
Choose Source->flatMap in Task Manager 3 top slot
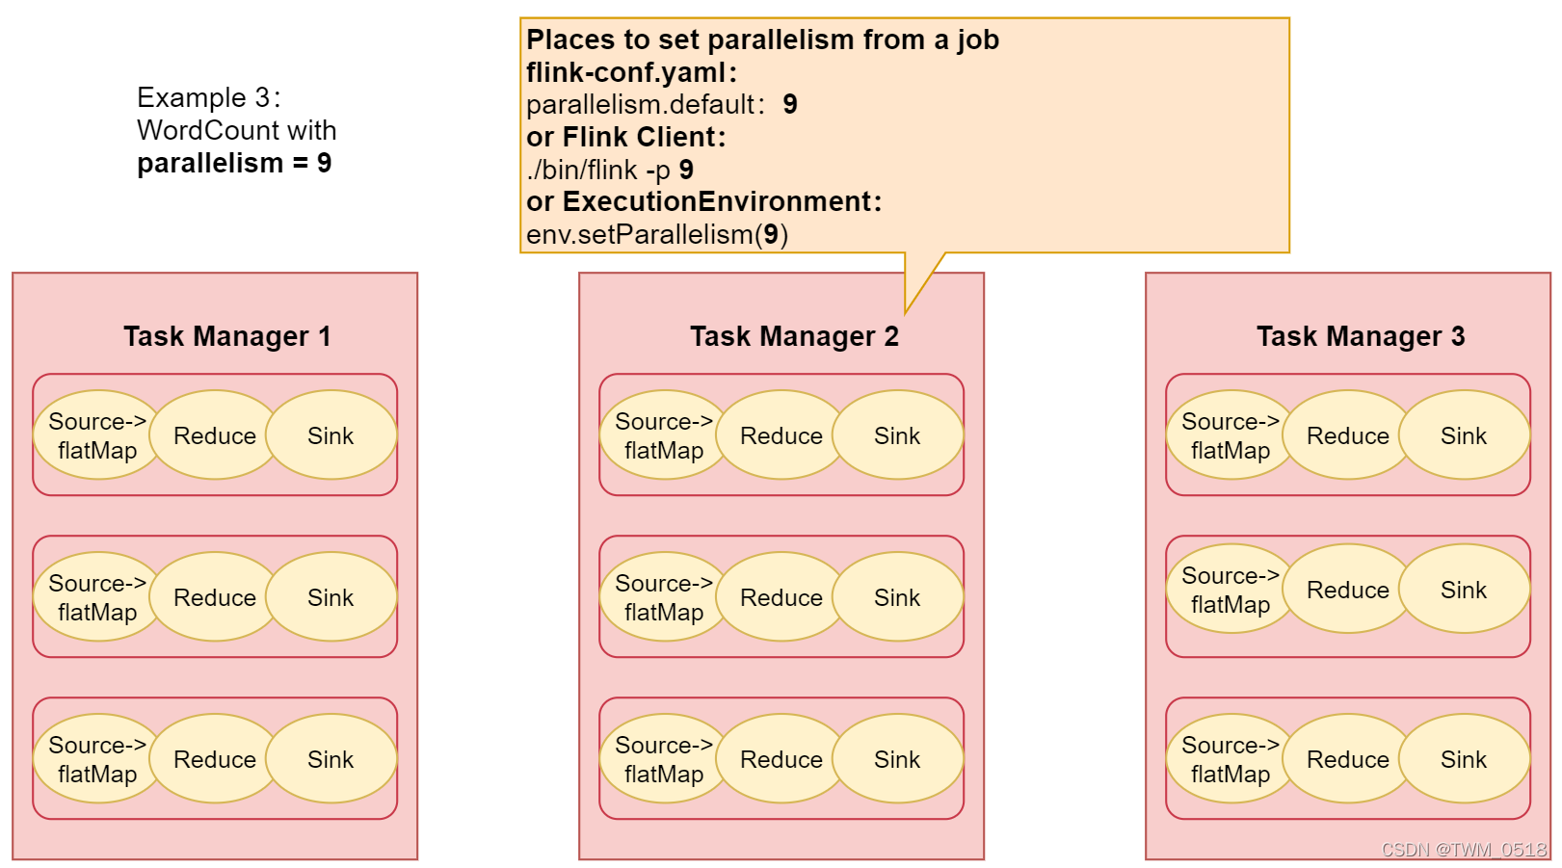tap(1231, 435)
